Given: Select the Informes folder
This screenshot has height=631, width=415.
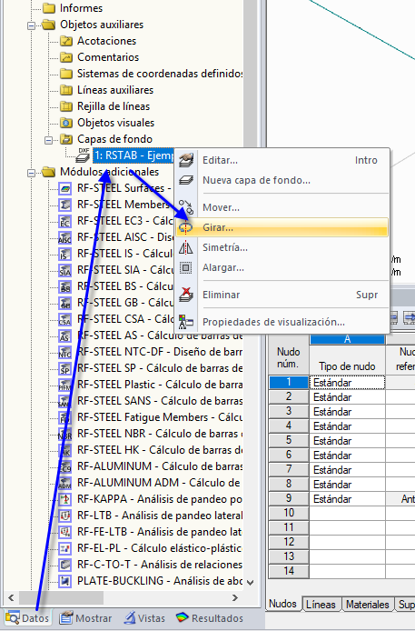Looking at the screenshot, I should pyautogui.click(x=81, y=8).
